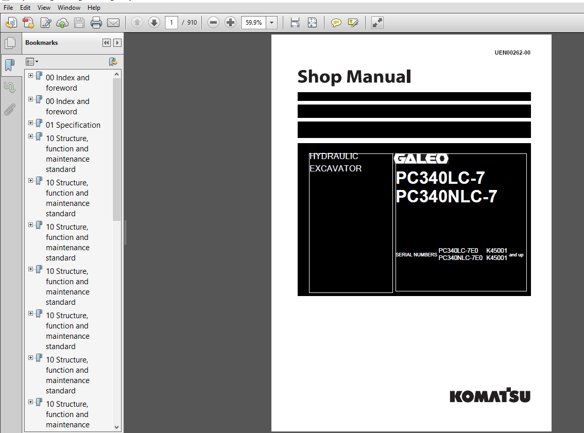Viewport: 584px width, 433px height.
Task: Expand the 01 Specification bookmark
Action: [x=30, y=123]
